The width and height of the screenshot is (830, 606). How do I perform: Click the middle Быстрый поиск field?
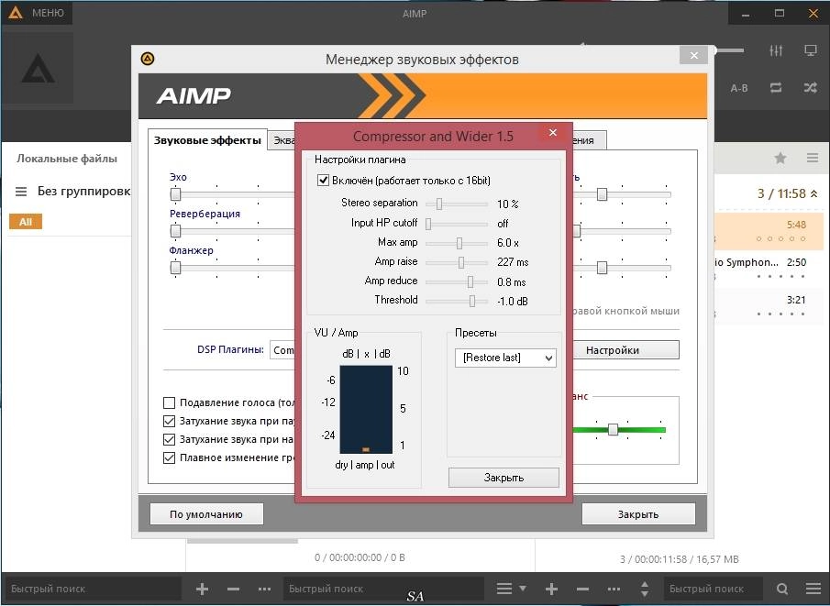click(x=383, y=589)
